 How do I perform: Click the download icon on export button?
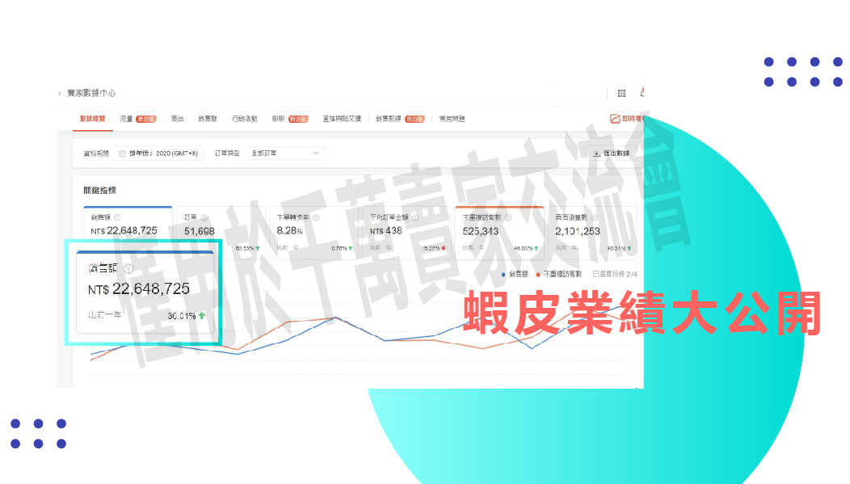tap(596, 153)
